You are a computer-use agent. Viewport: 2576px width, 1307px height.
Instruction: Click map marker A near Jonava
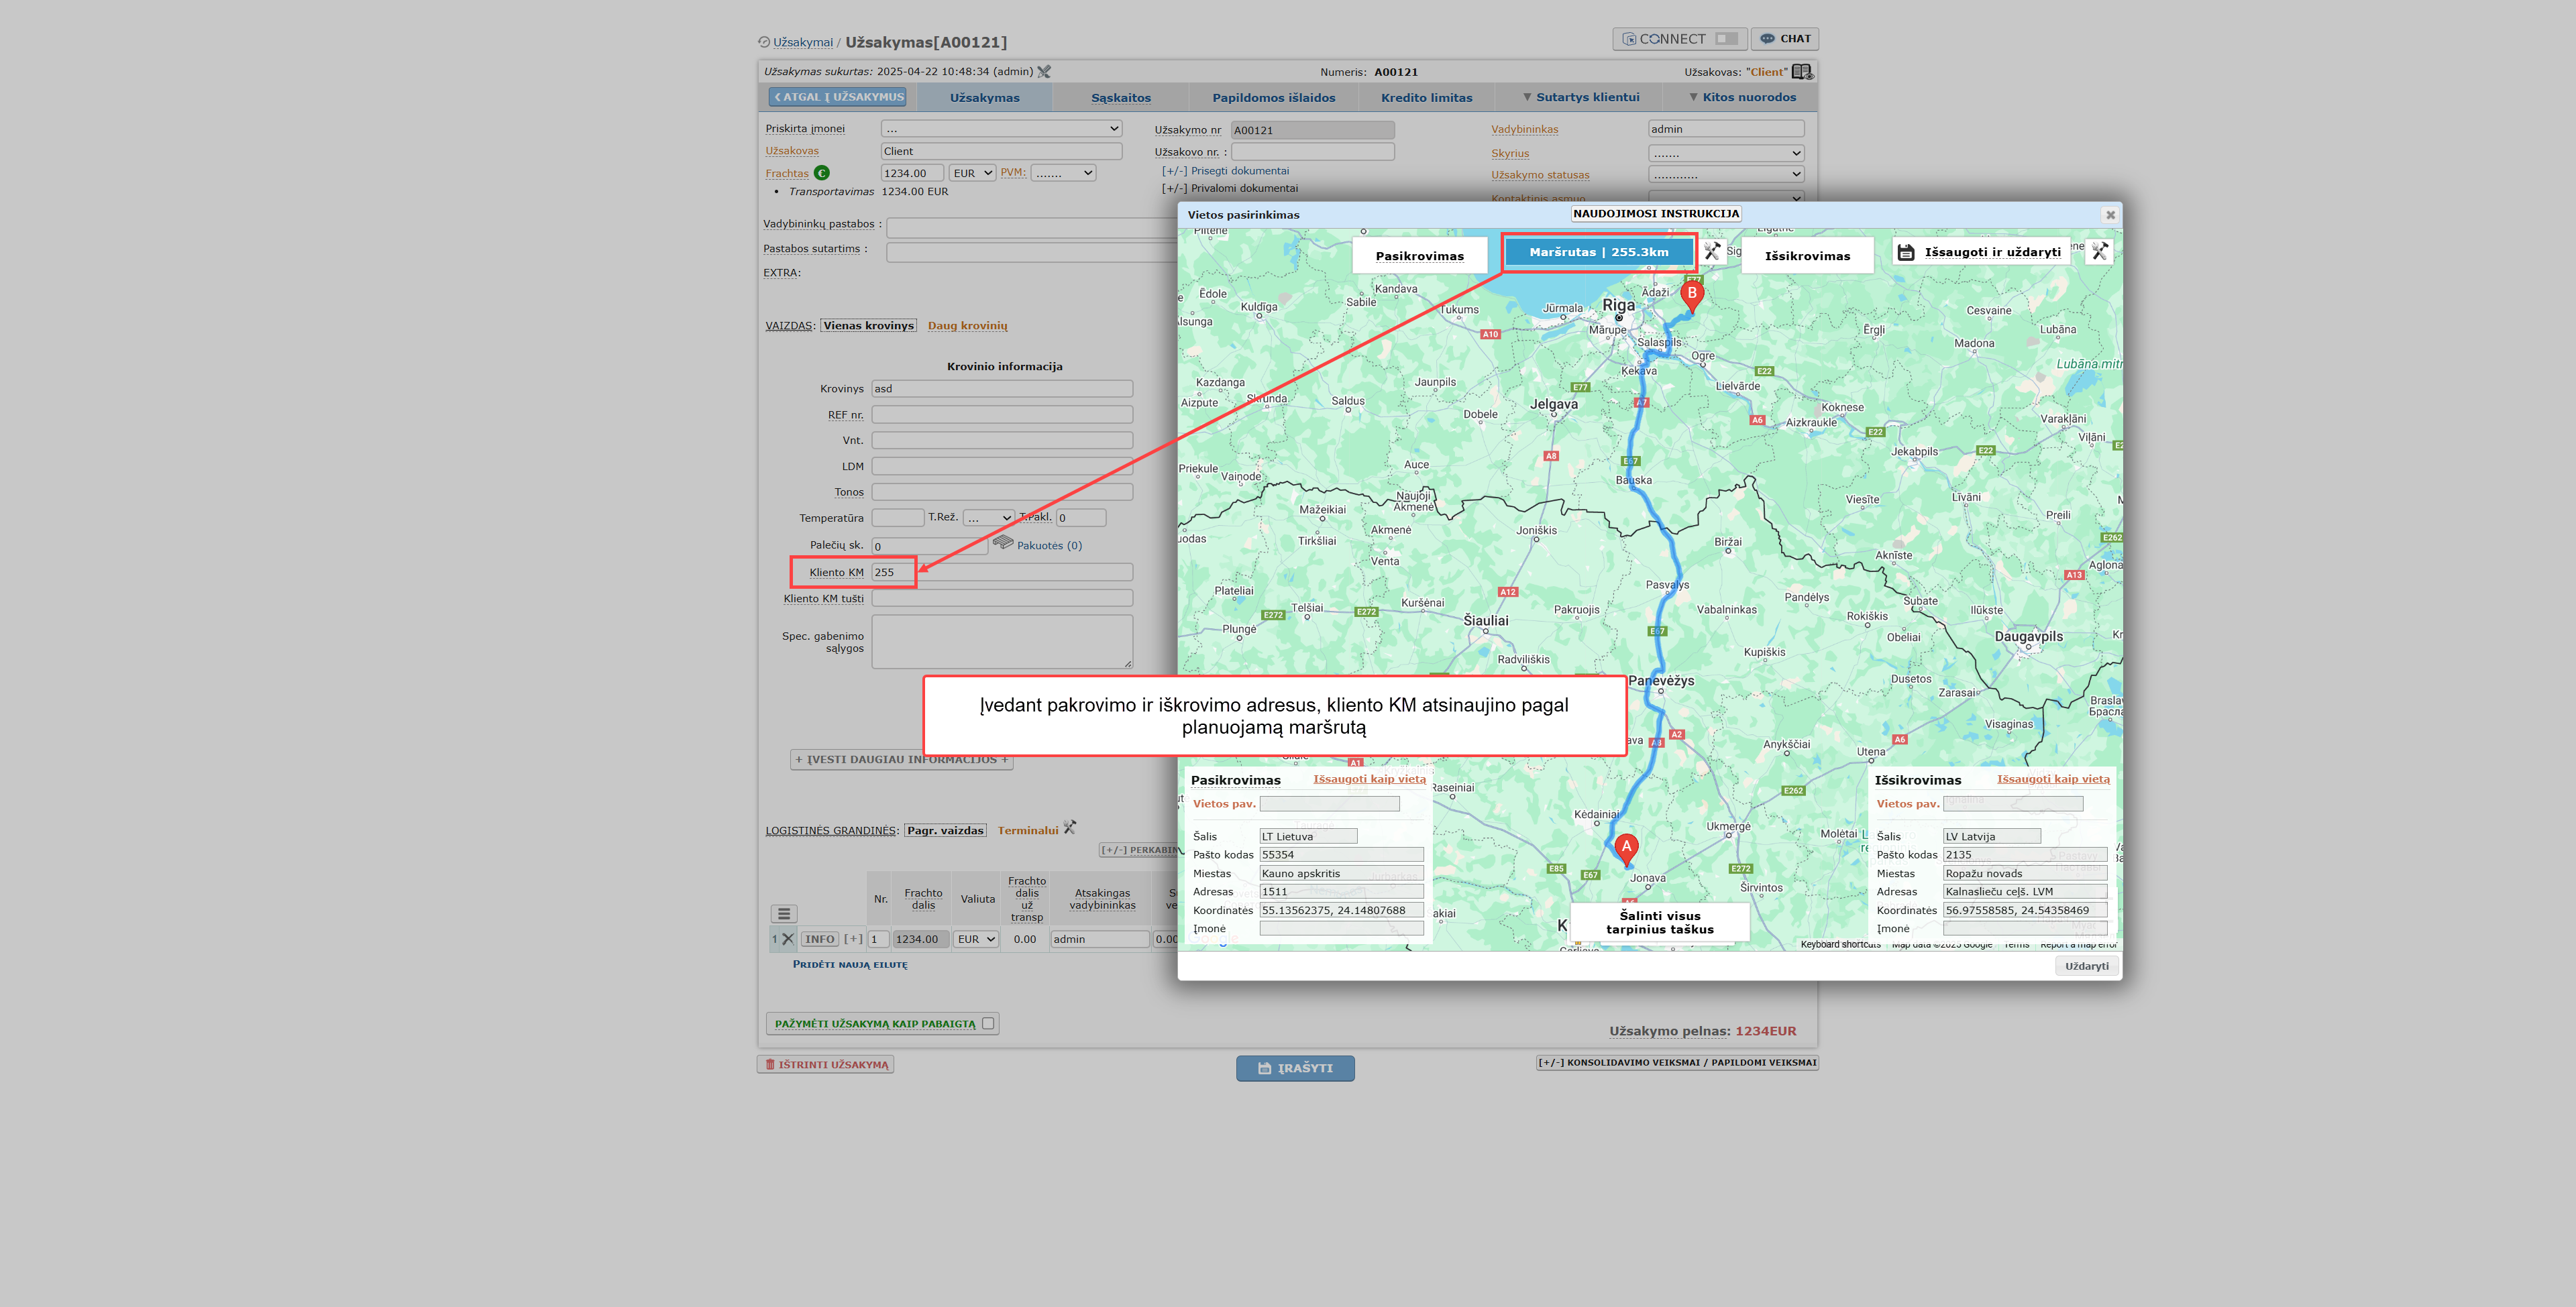tap(1626, 849)
